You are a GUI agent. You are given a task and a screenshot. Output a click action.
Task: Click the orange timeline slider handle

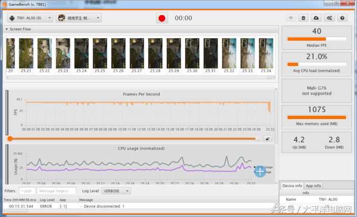[x=10, y=138]
